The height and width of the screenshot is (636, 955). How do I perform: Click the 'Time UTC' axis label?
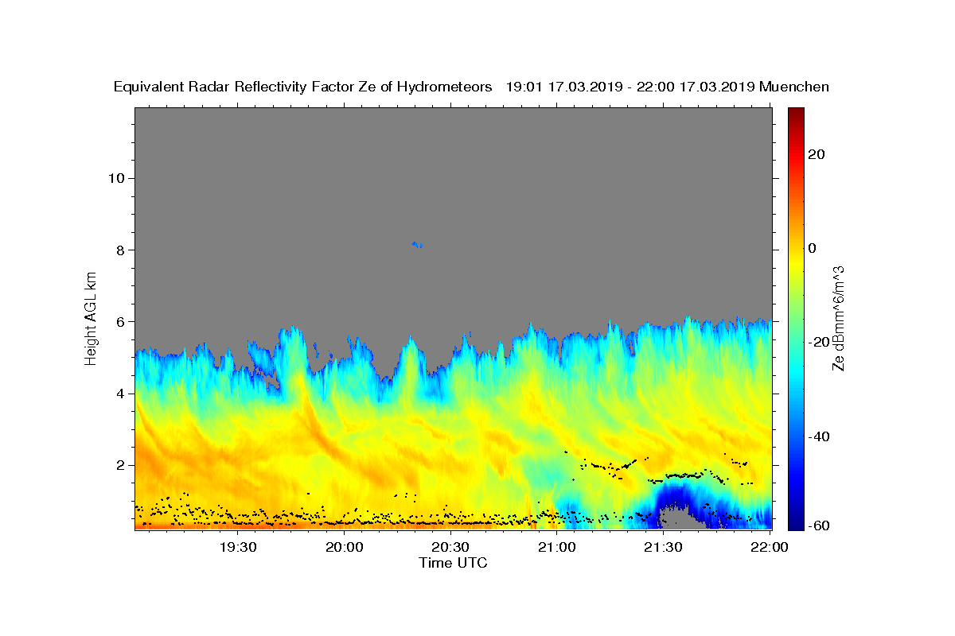pyautogui.click(x=453, y=563)
